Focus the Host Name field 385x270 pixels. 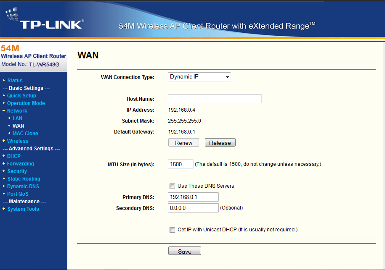click(215, 99)
